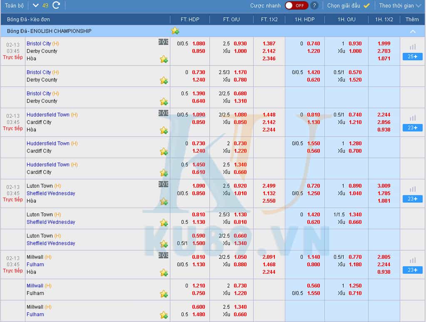Screen dimensions: 426x322
Task: Select Bristol 1H draw odds 1.071
Action: click(x=384, y=59)
